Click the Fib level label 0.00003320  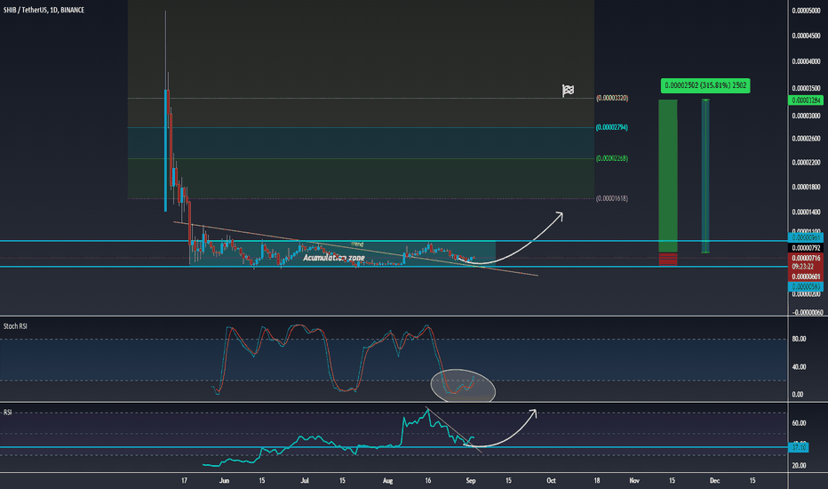[x=612, y=99]
